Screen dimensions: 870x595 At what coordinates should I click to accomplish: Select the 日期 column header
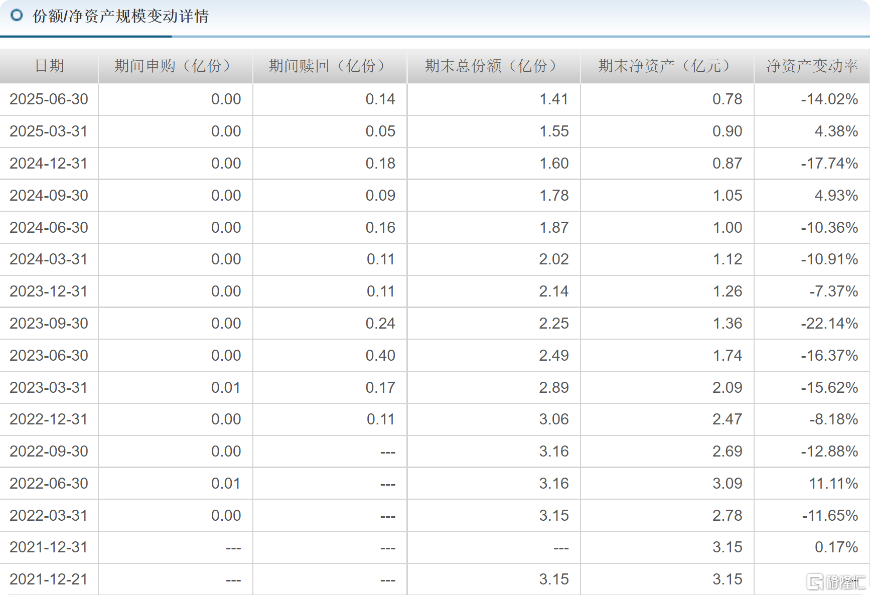point(49,66)
